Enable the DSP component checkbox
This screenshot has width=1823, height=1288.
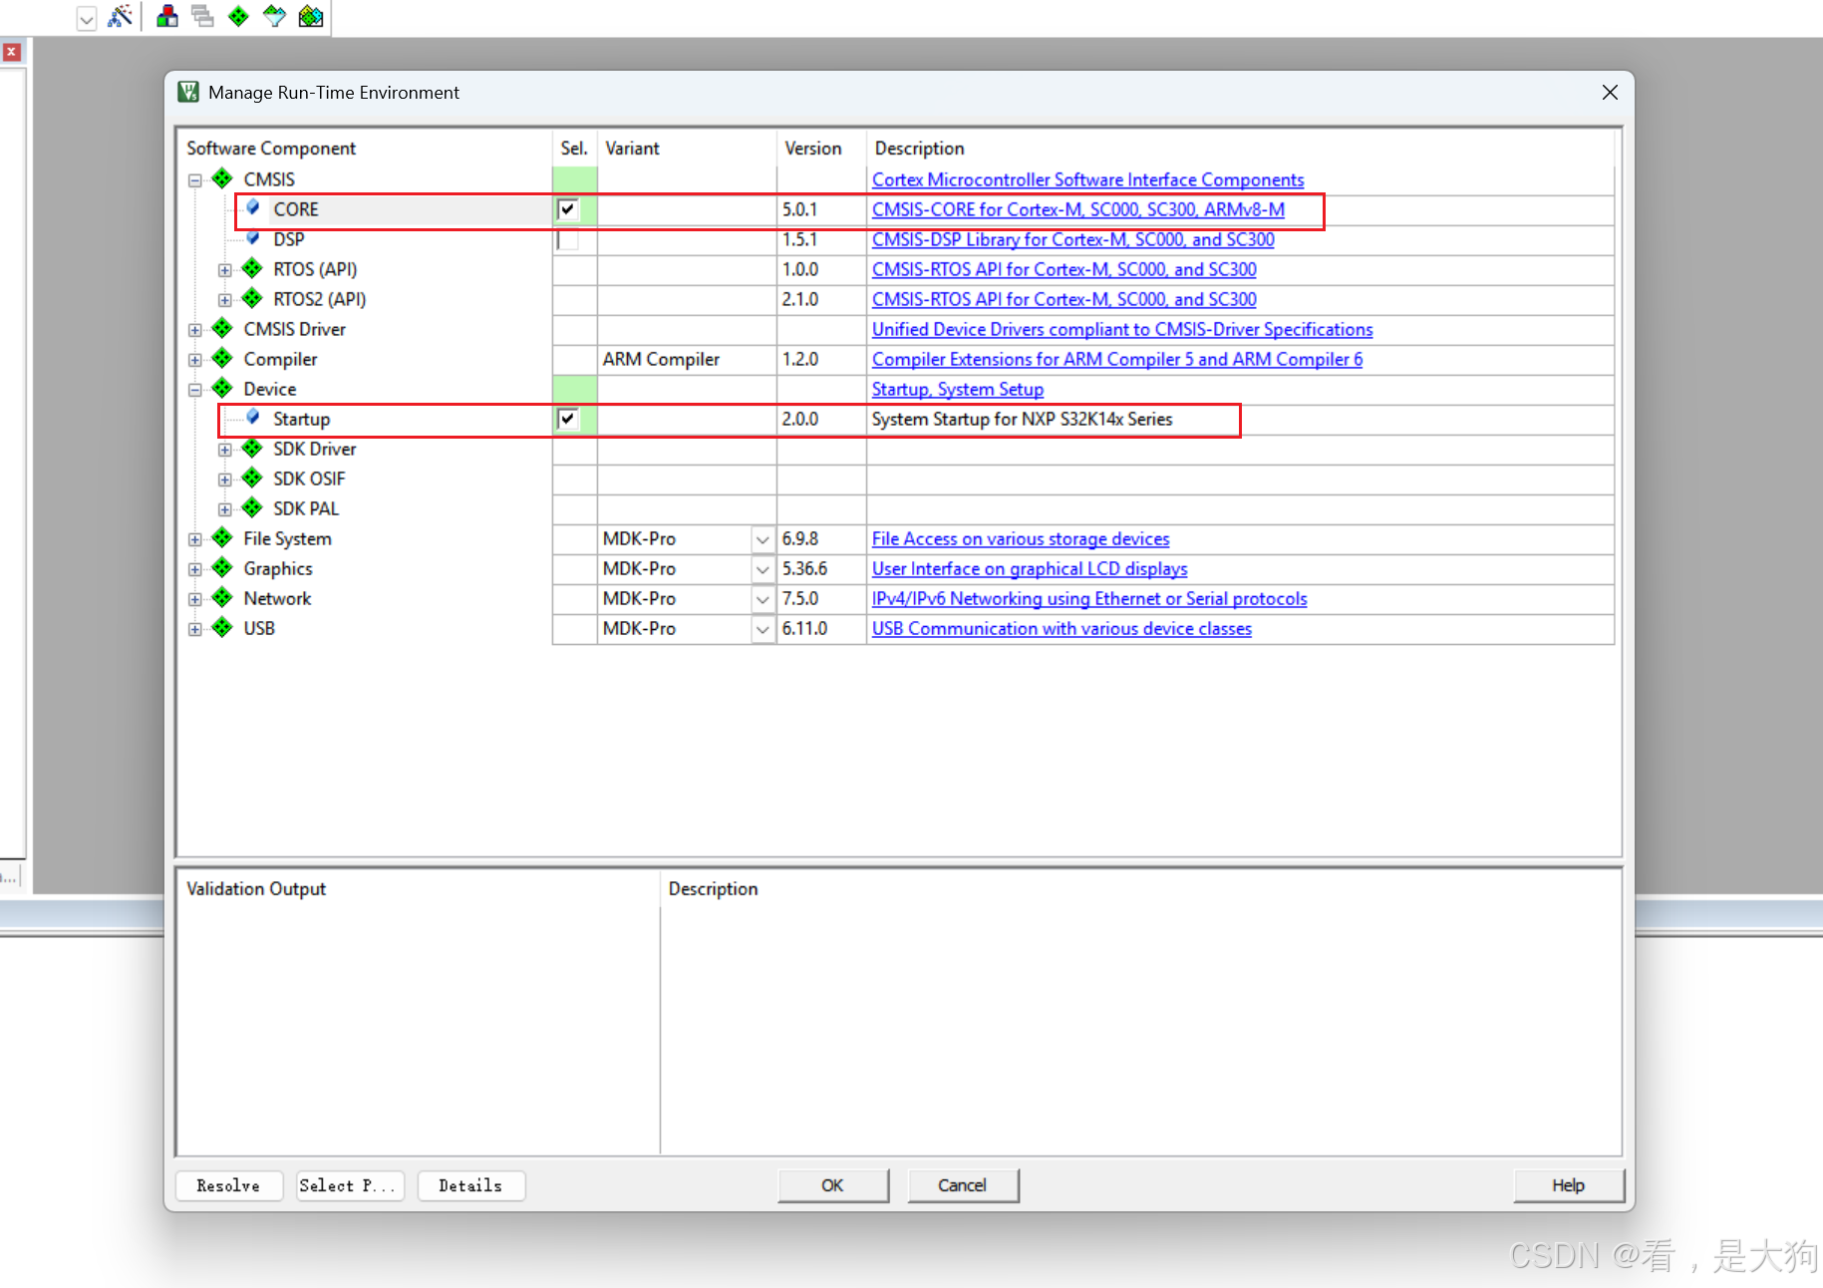pyautogui.click(x=568, y=239)
